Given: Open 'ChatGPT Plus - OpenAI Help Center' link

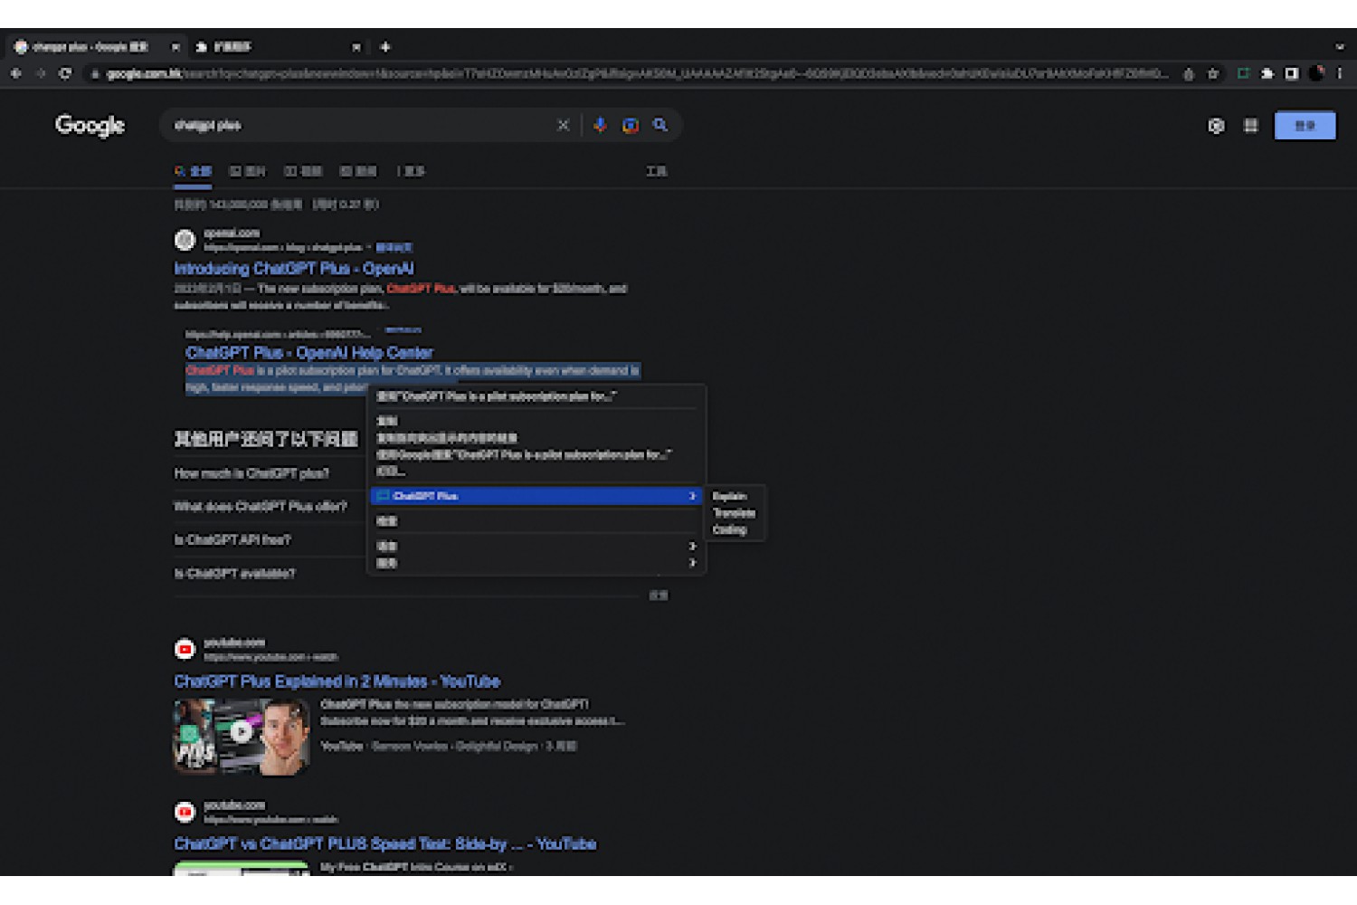Looking at the screenshot, I should pyautogui.click(x=309, y=353).
